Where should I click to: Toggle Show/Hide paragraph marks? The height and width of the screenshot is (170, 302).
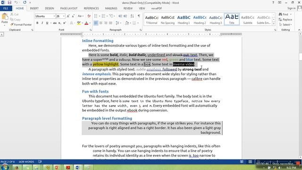[139, 16]
